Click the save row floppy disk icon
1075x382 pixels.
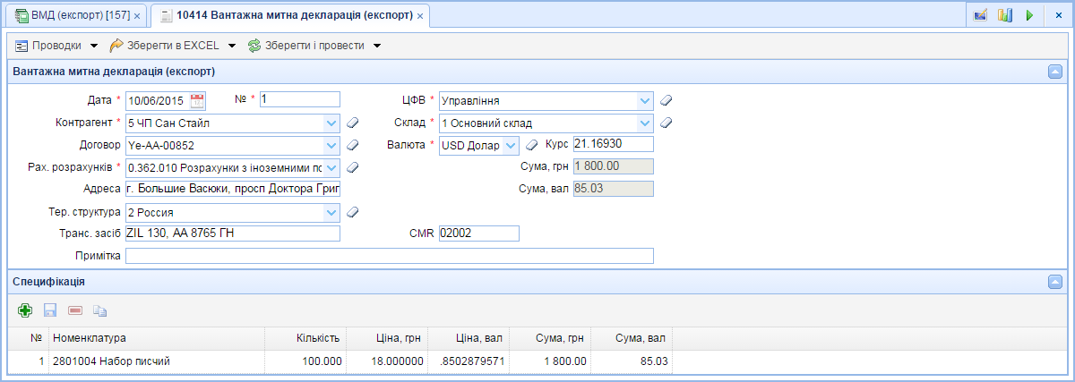50,310
